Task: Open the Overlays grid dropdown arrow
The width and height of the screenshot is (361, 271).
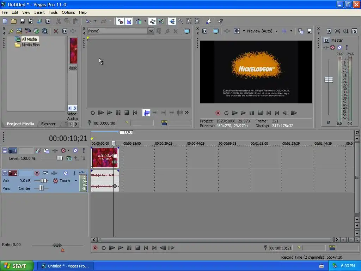Action: [x=291, y=31]
